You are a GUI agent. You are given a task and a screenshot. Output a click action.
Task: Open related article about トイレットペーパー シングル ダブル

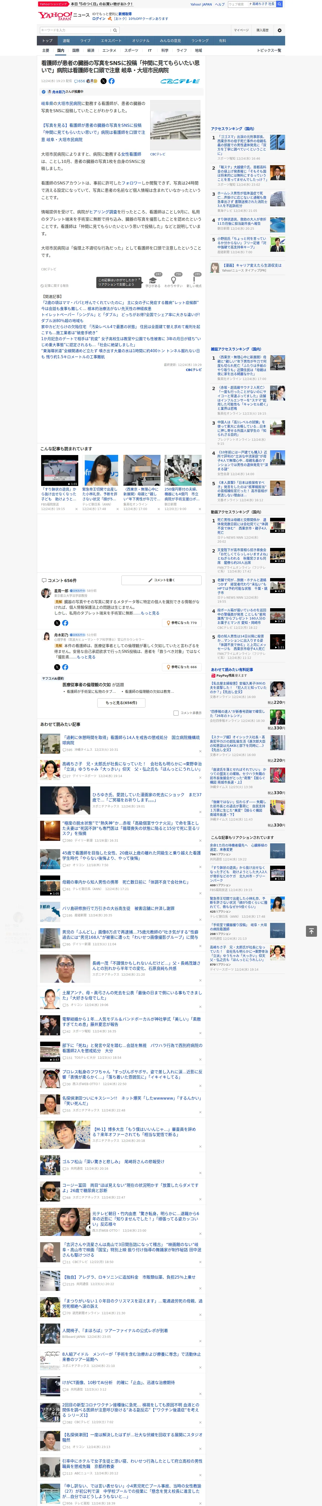coord(120,318)
